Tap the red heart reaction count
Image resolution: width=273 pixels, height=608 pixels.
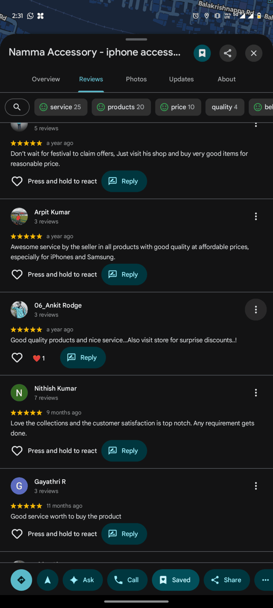pyautogui.click(x=39, y=358)
